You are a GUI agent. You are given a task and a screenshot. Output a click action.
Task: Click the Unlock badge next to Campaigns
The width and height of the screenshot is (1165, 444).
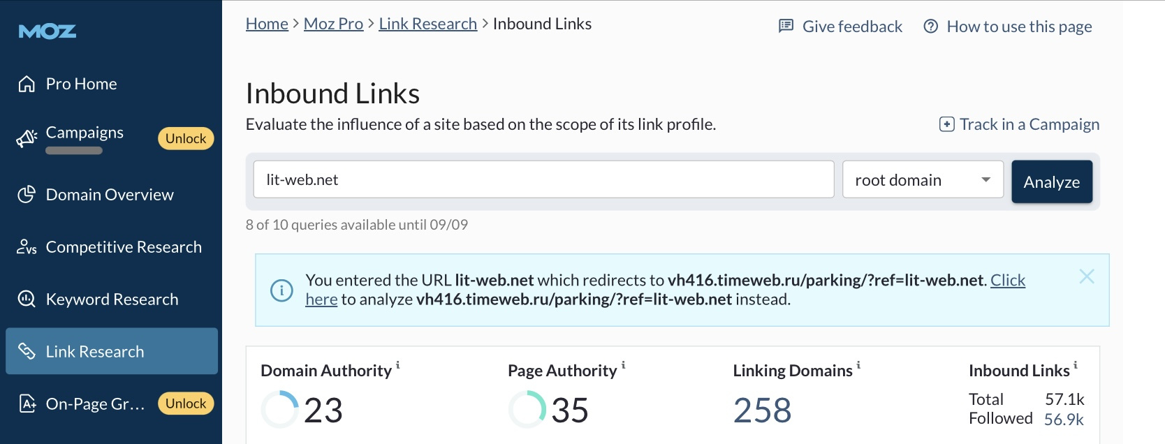pos(186,138)
